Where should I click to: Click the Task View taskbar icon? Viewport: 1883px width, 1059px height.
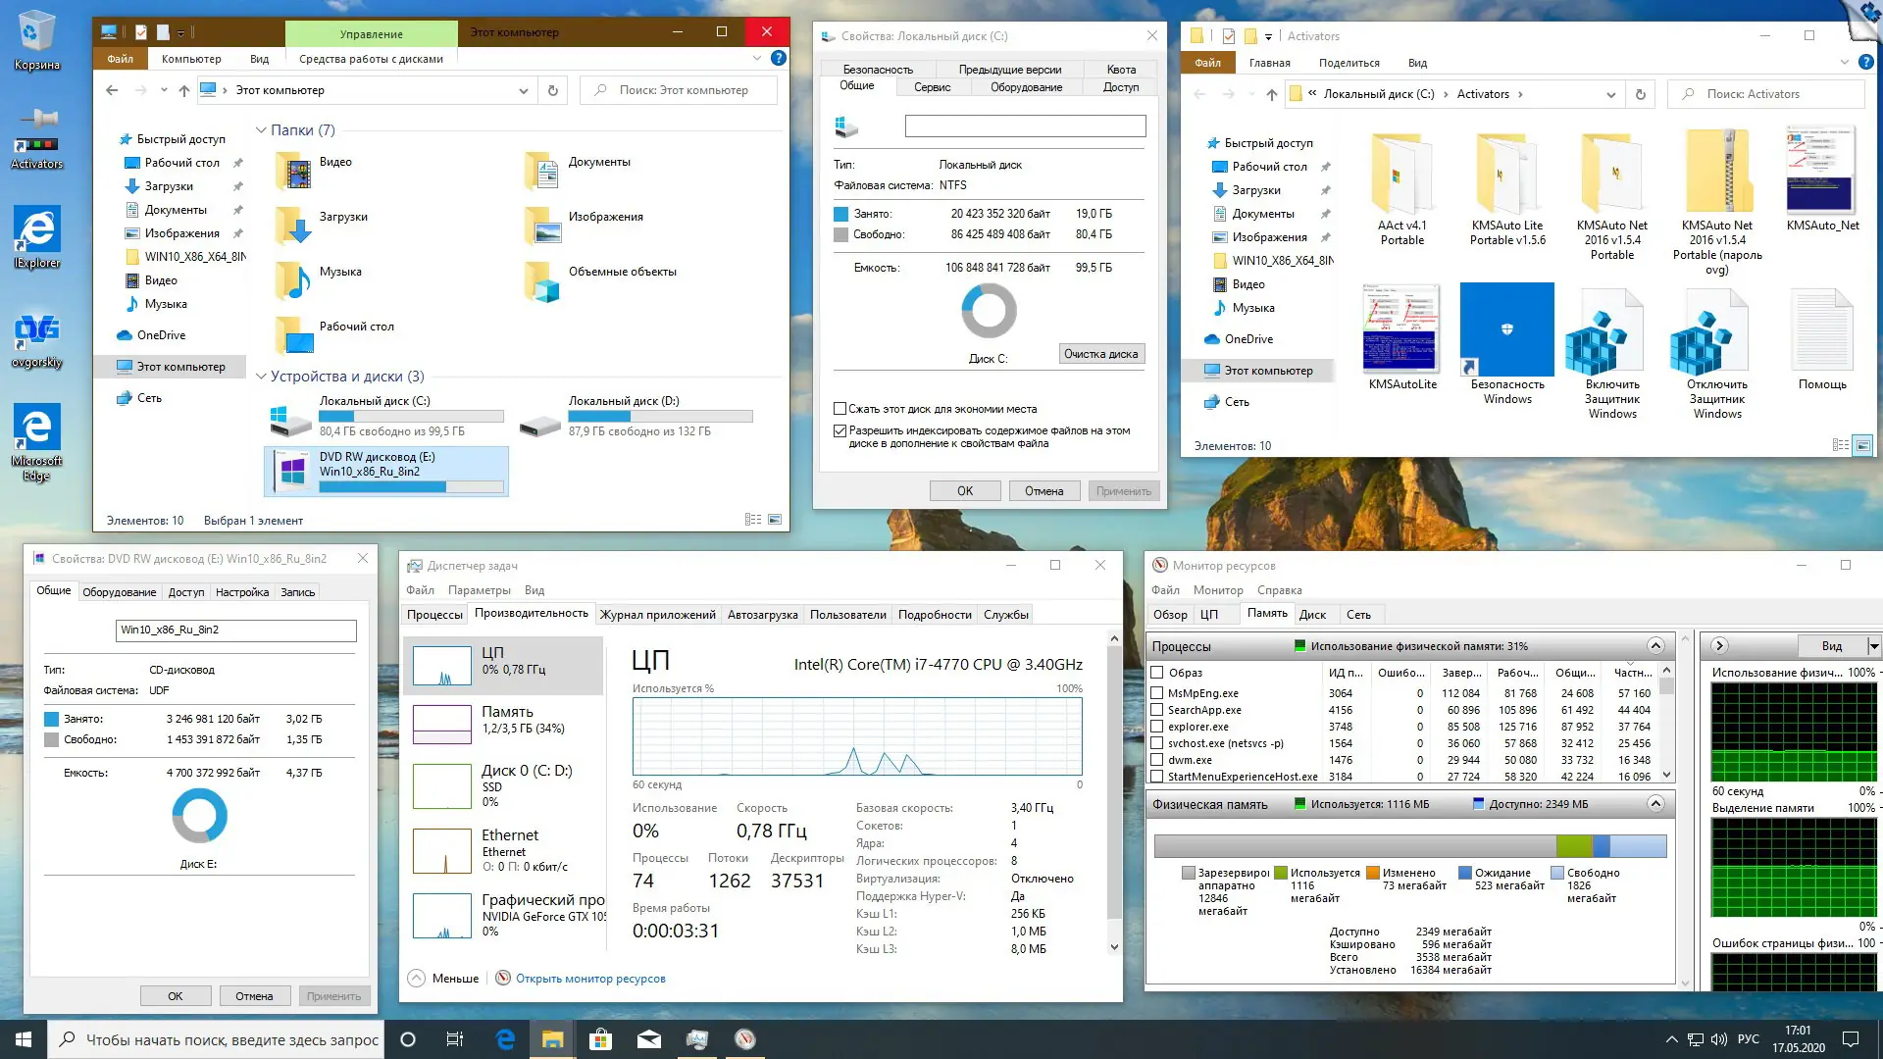454,1039
